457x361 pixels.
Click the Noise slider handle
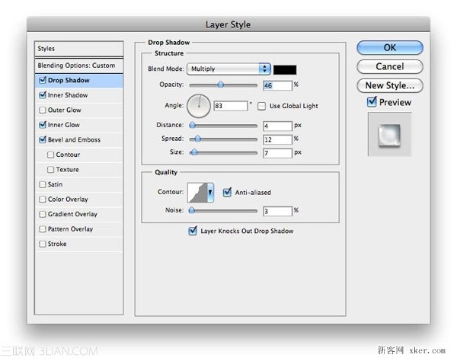pos(191,210)
